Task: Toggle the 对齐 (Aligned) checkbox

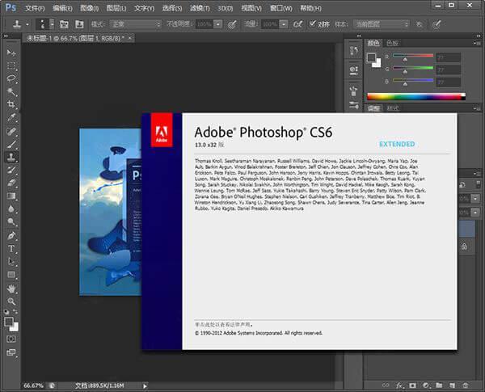Action: tap(313, 24)
